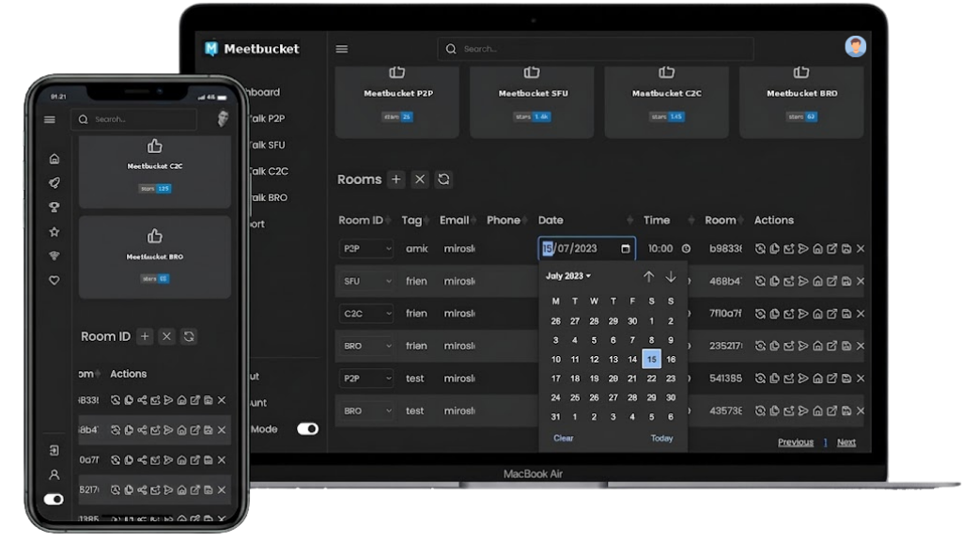Focus the Search field on the laptop
Viewport: 962px width, 541px height.
coord(595,49)
